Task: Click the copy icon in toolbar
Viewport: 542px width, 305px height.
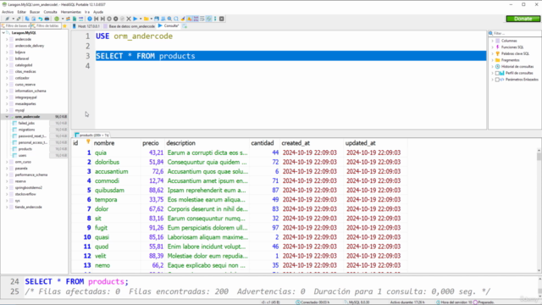Action: (27, 19)
